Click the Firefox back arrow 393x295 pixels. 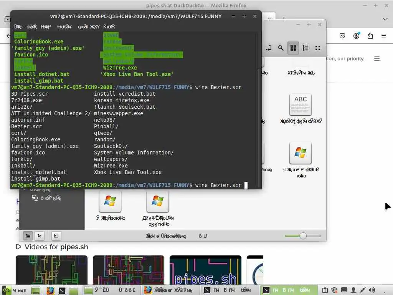pyautogui.click(x=8, y=36)
